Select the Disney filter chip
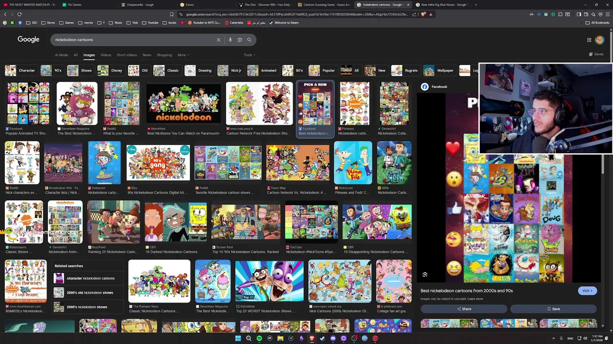Viewport: 613px width, 344px height. click(112, 70)
